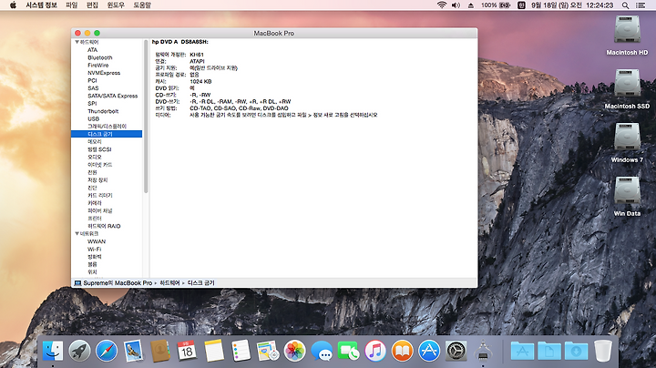Image resolution: width=656 pixels, height=368 pixels.
Task: Click System Information chip icon in Dock
Action: (x=483, y=351)
